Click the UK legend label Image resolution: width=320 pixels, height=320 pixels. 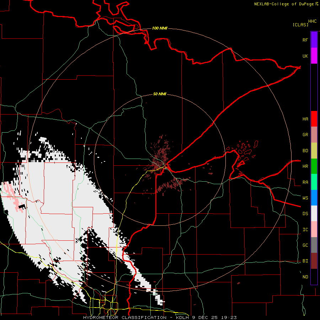[x=305, y=56]
